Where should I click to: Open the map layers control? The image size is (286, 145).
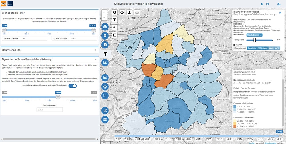click(137, 12)
